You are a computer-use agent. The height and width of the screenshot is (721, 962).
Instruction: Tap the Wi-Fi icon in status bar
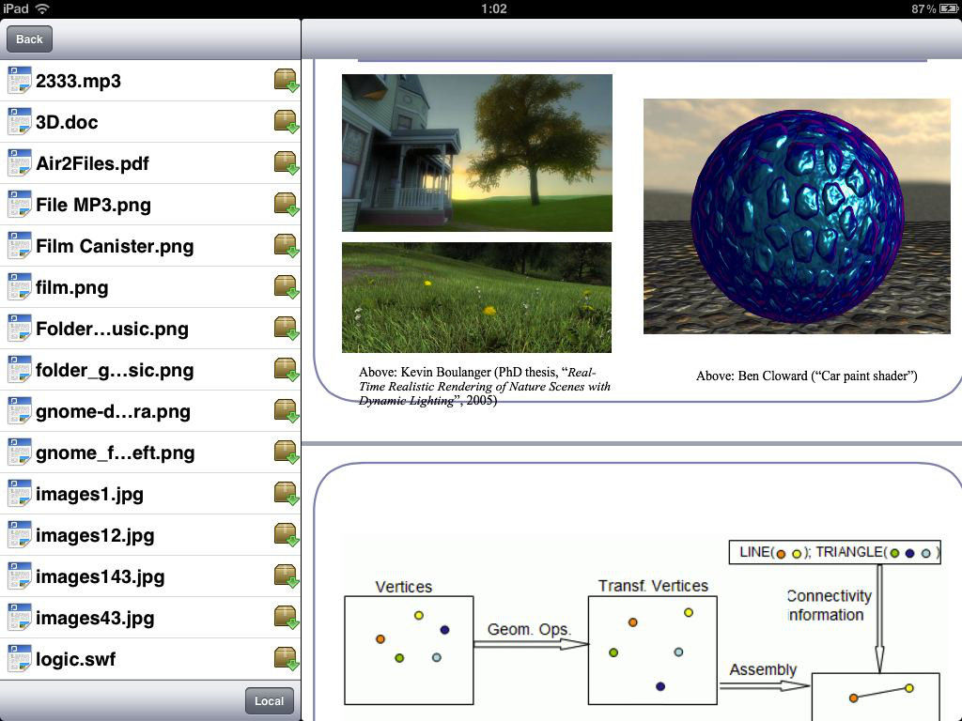coord(42,8)
